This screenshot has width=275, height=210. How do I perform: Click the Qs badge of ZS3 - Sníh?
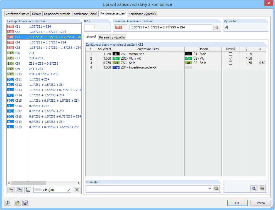(116, 63)
